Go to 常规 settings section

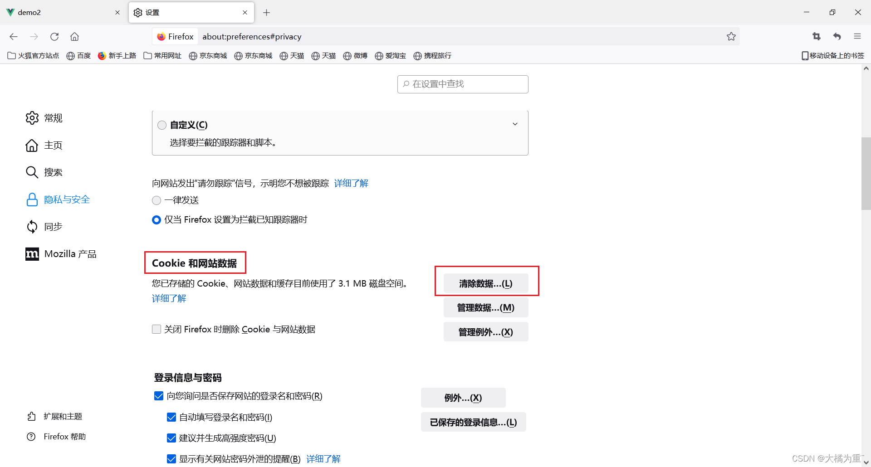pos(44,118)
